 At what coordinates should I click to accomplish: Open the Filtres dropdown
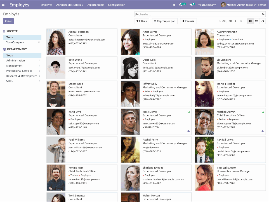[x=141, y=21]
